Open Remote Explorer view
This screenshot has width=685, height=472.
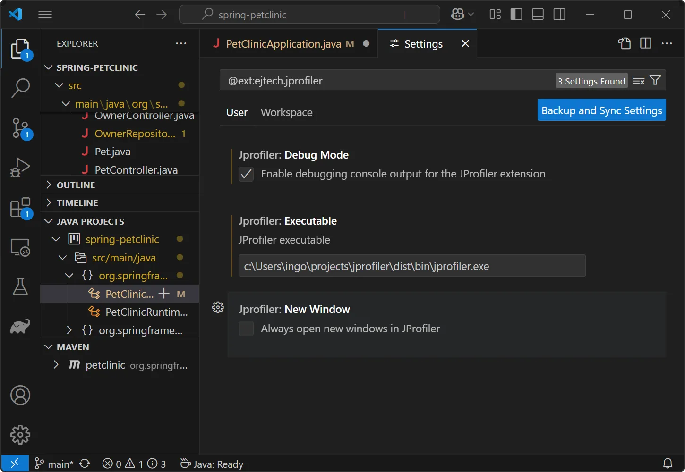tap(20, 247)
